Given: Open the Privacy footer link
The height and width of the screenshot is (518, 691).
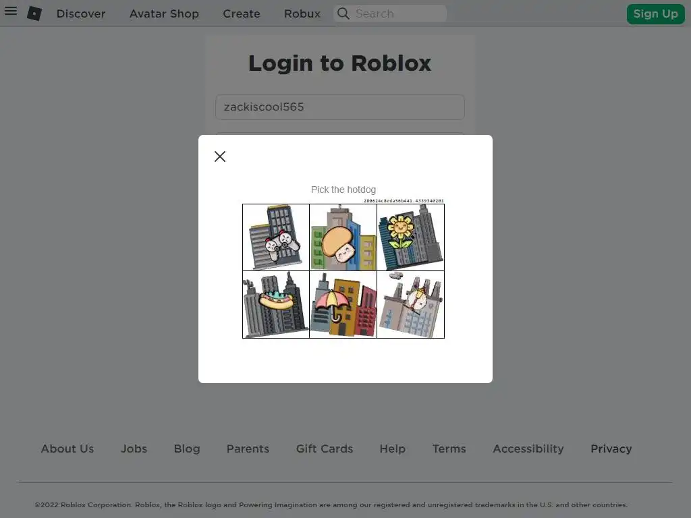Looking at the screenshot, I should [611, 449].
